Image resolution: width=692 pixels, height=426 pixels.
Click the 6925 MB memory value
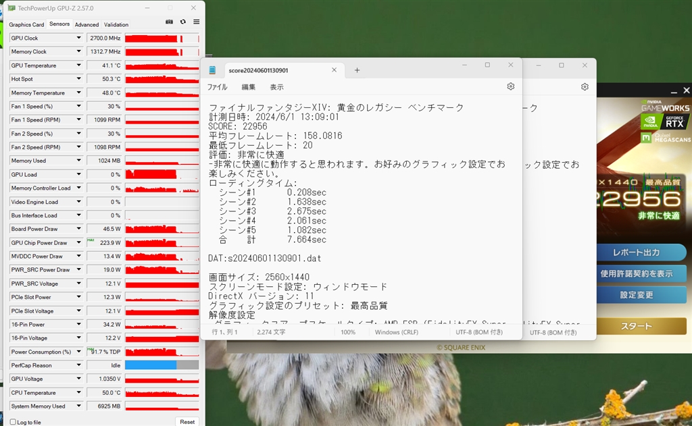[x=104, y=406]
